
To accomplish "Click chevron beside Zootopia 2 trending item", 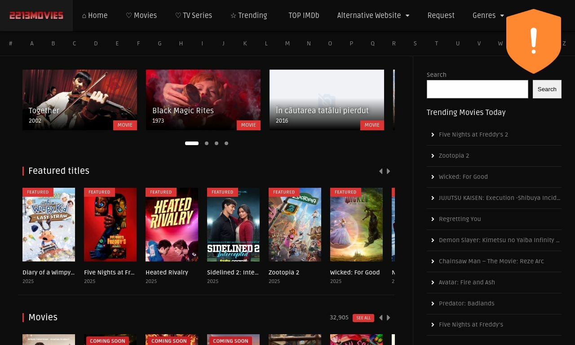I will click(433, 156).
